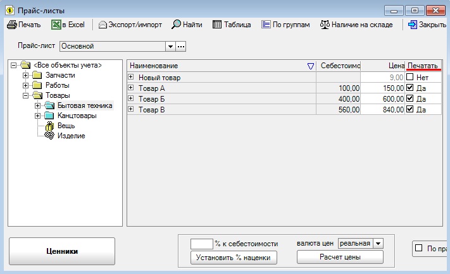
Task: Collapse the Товары tree node
Action: pyautogui.click(x=25, y=95)
